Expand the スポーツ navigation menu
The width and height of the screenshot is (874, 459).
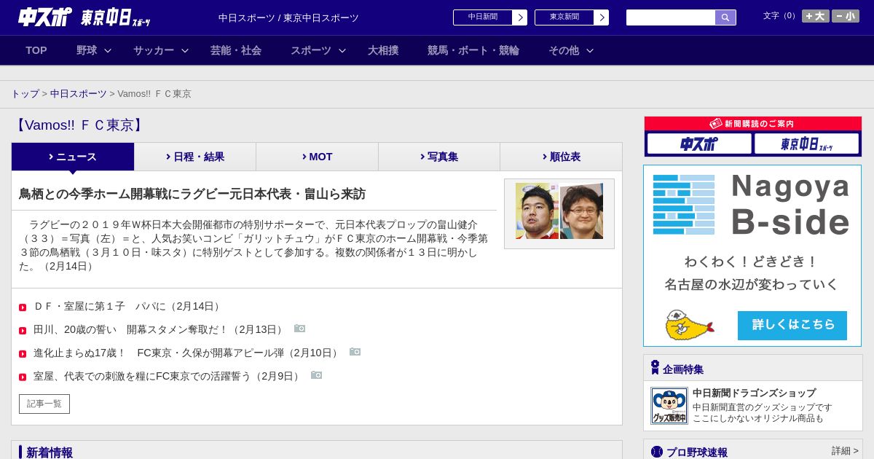click(x=318, y=50)
